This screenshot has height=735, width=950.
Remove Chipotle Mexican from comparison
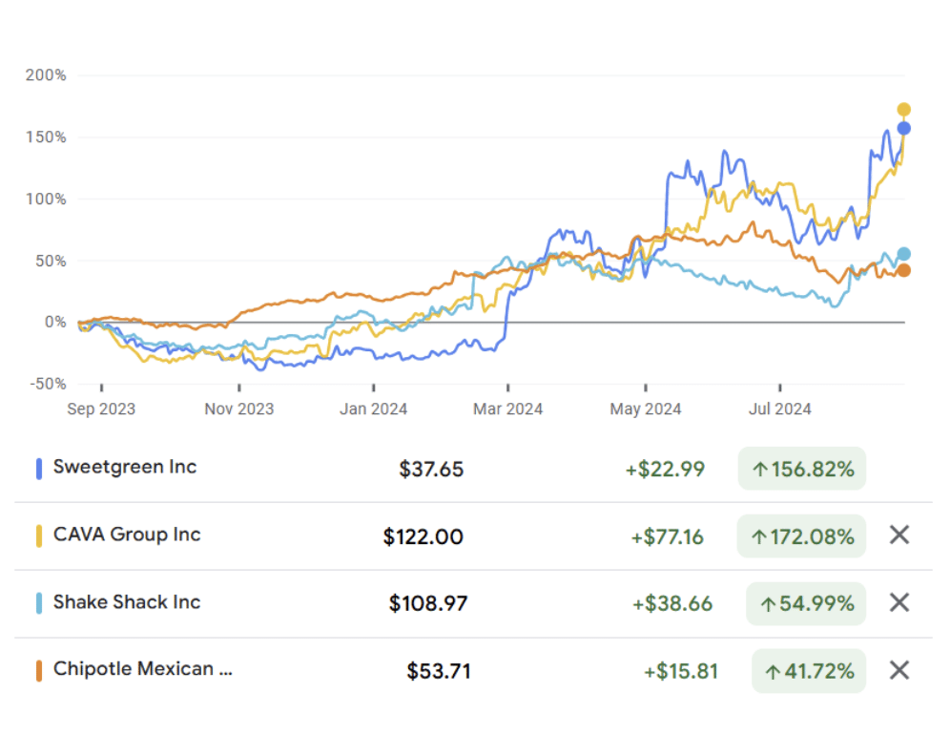tap(899, 670)
